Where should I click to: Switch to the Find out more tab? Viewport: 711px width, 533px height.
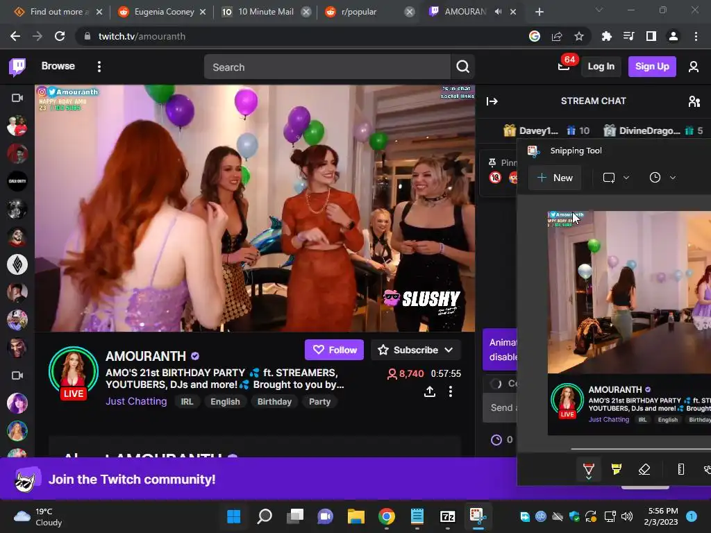pos(58,12)
